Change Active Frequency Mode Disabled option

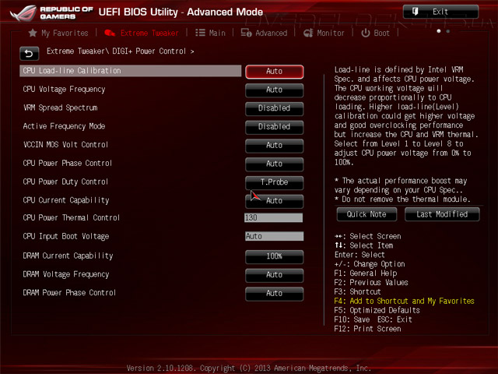[x=275, y=127]
